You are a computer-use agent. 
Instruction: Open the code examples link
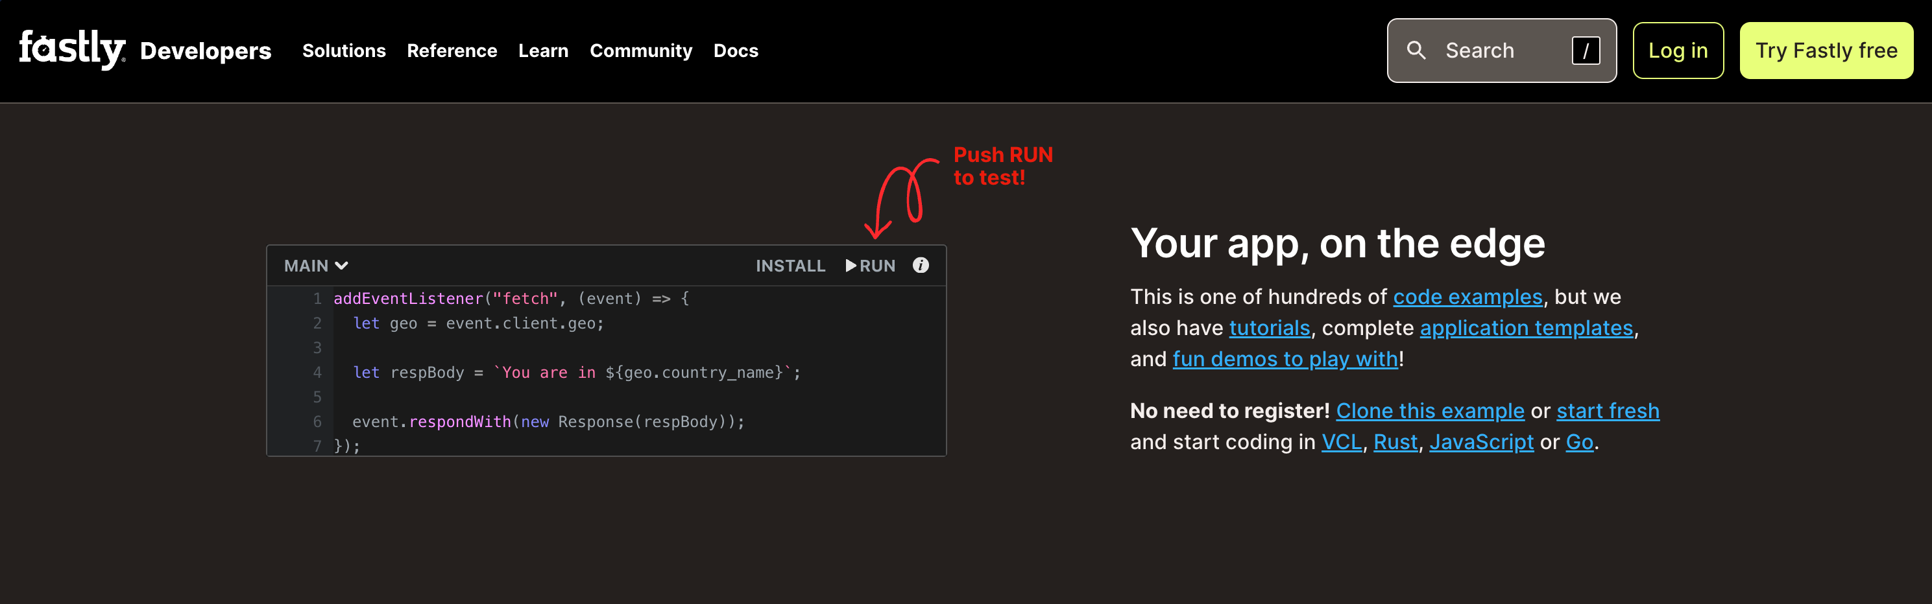(1467, 297)
